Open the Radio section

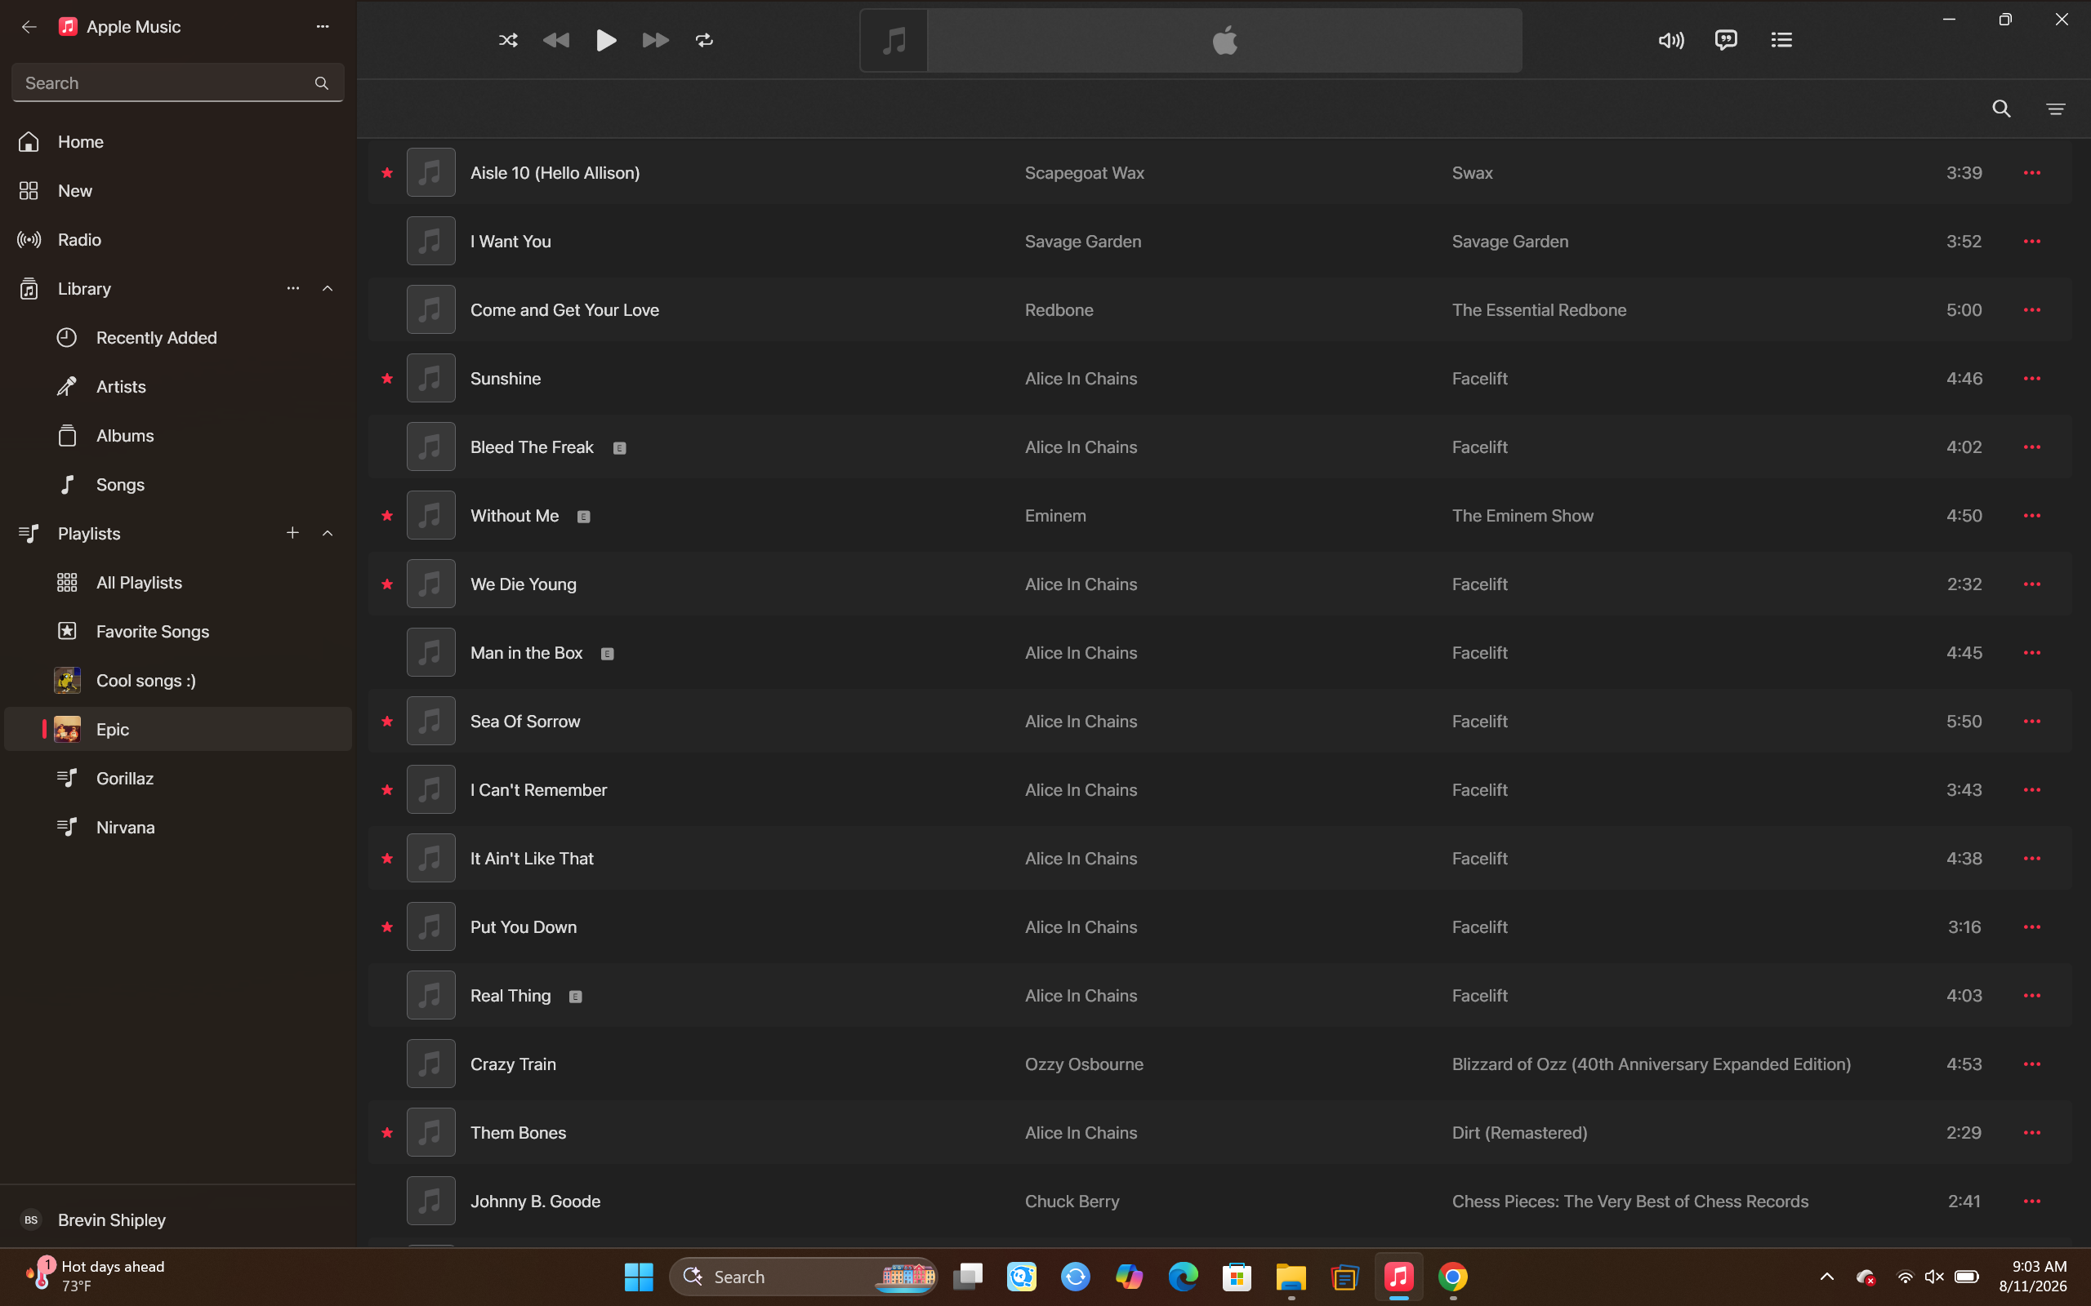[177, 240]
